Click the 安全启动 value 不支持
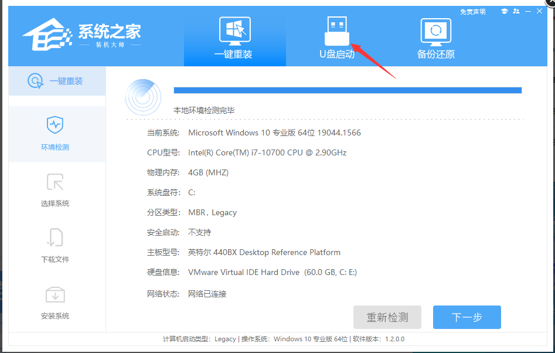Image resolution: width=555 pixels, height=353 pixels. click(200, 232)
